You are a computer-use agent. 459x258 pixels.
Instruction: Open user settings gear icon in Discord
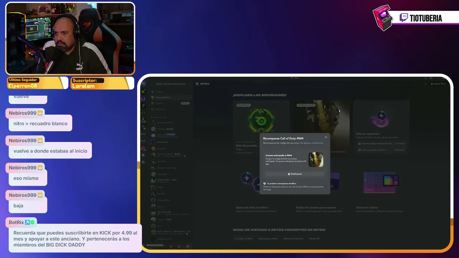188,246
